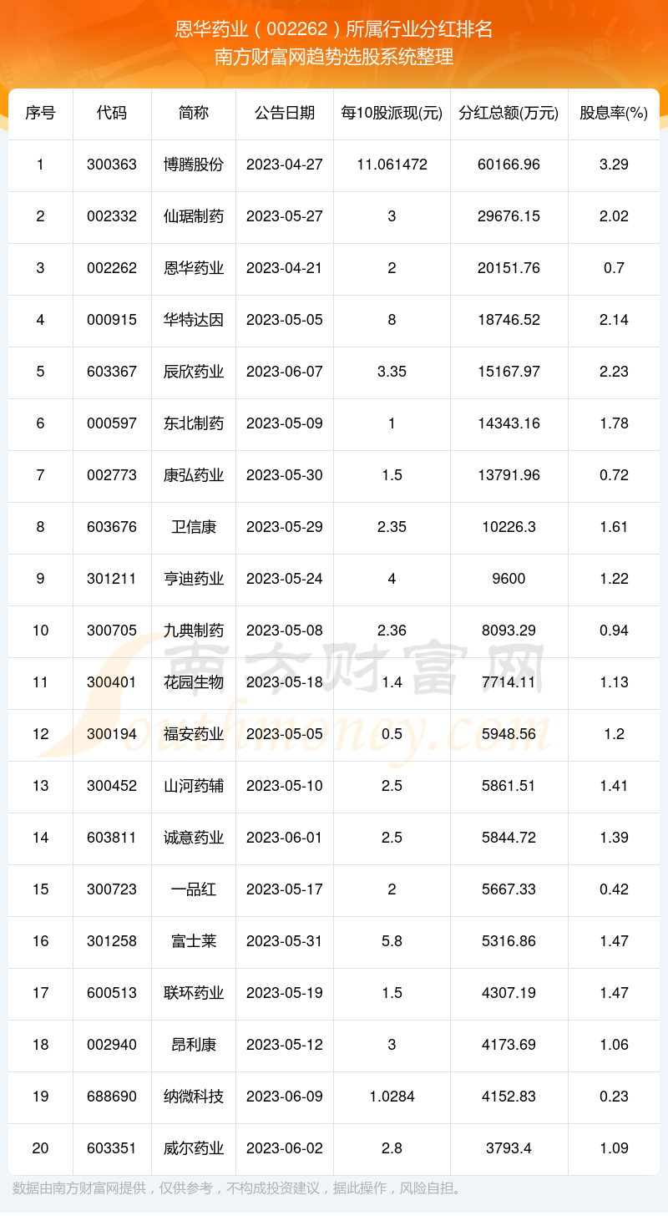Click stock code 300363
The image size is (668, 1231).
[112, 165]
